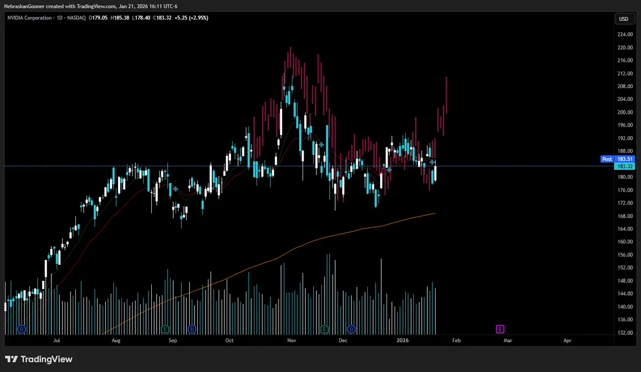
Task: Click the high value H185.38
Action: (120, 18)
